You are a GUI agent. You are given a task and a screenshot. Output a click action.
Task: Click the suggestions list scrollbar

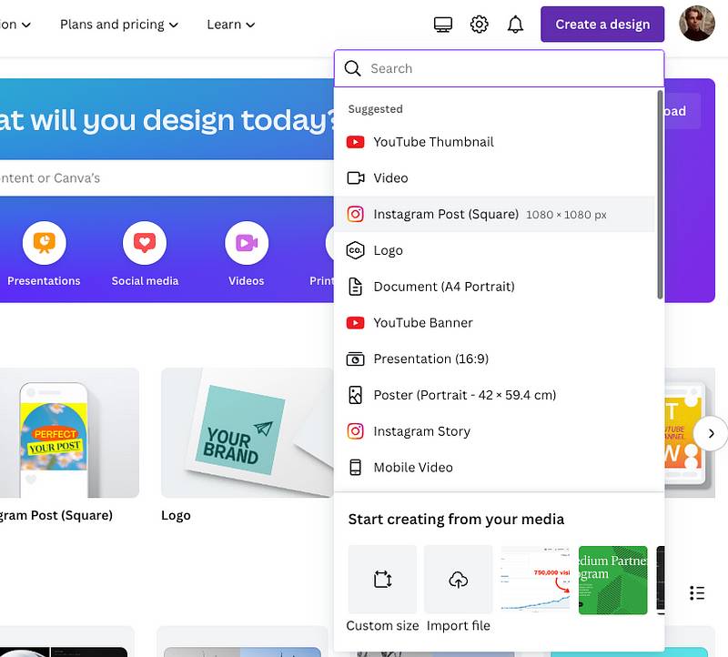(660, 195)
